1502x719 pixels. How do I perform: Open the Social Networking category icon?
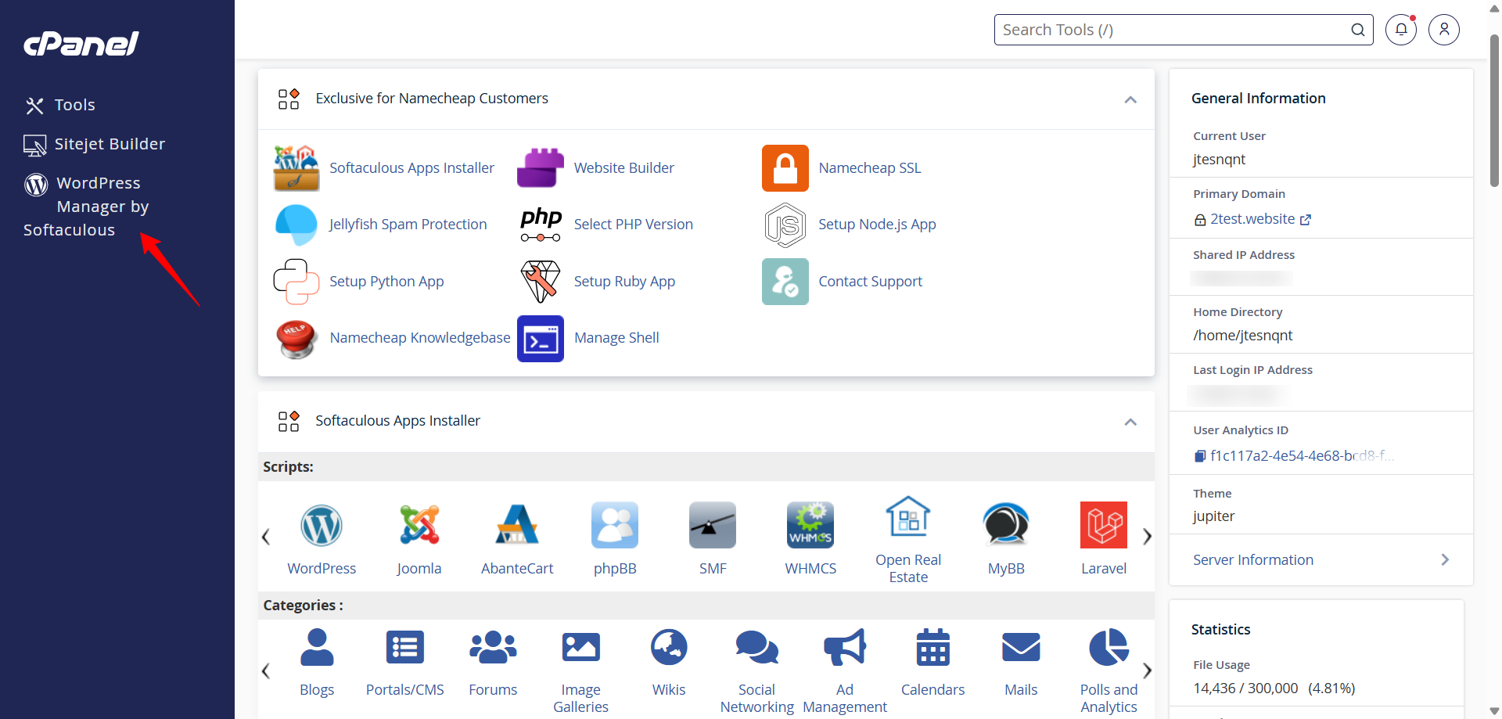pos(757,648)
